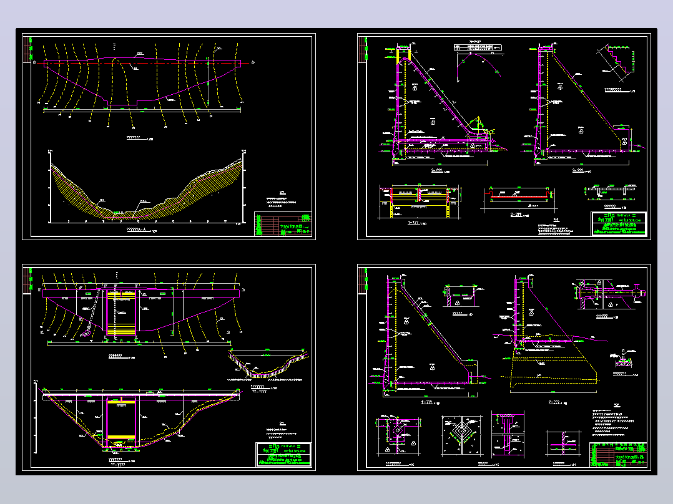Click the curved hatched riverbed section detail

click(x=268, y=365)
